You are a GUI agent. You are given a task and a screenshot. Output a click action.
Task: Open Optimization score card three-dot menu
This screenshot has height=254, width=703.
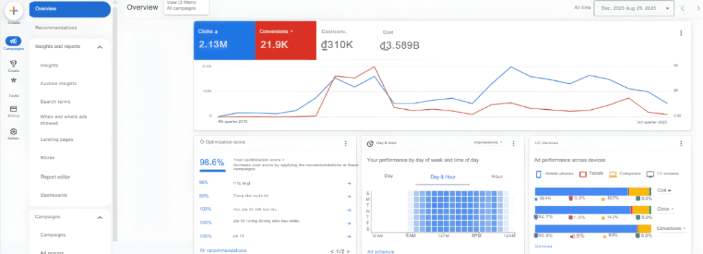tap(346, 143)
